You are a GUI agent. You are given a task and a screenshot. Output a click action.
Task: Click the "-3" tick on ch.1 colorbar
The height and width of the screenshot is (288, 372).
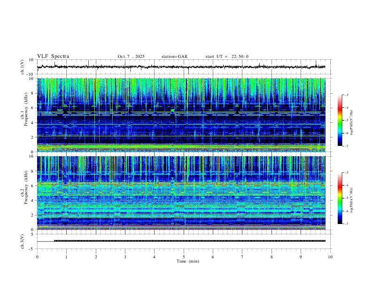tap(346, 95)
